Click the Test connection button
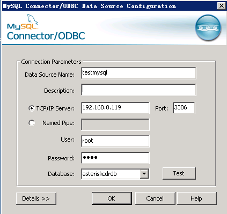Screen dimensions: 227x214 click(179, 173)
